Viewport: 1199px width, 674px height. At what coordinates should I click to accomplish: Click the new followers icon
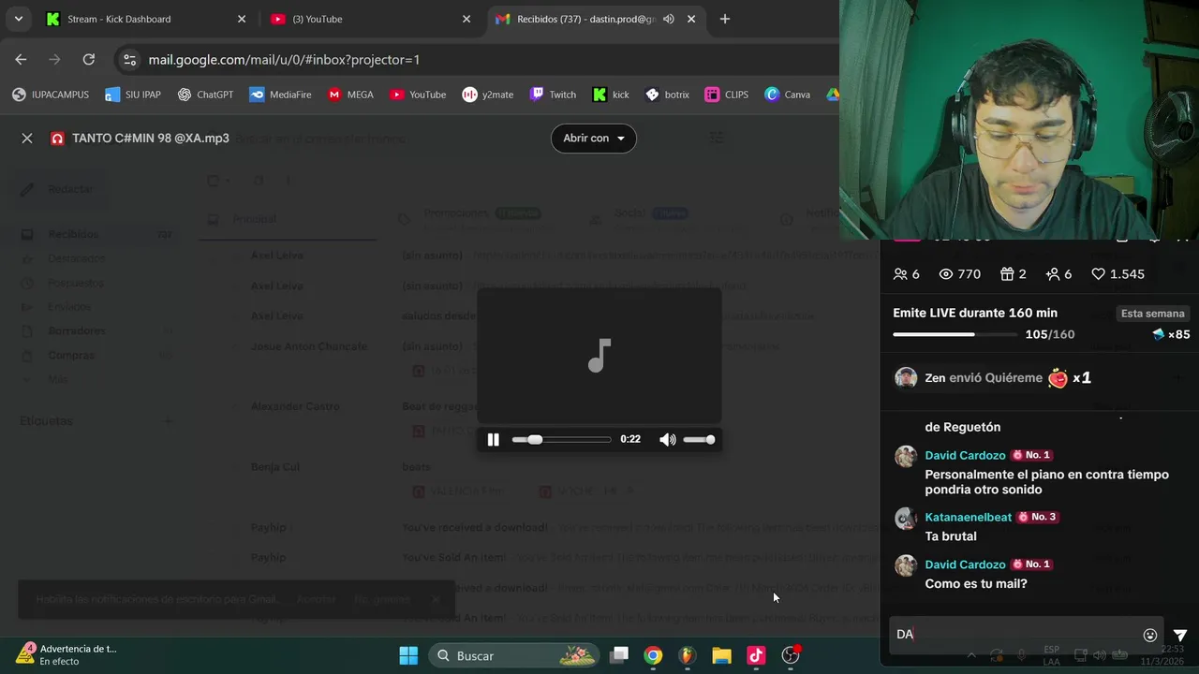(x=1053, y=274)
